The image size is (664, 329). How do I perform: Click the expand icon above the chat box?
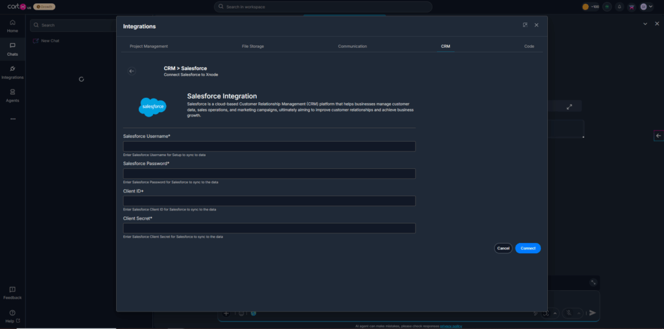594,282
